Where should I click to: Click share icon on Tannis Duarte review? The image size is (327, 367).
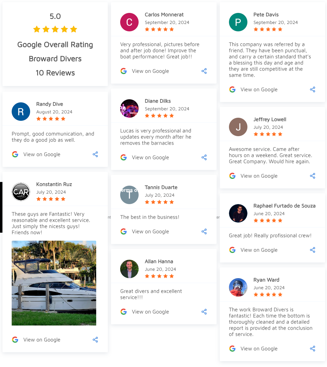(x=204, y=232)
